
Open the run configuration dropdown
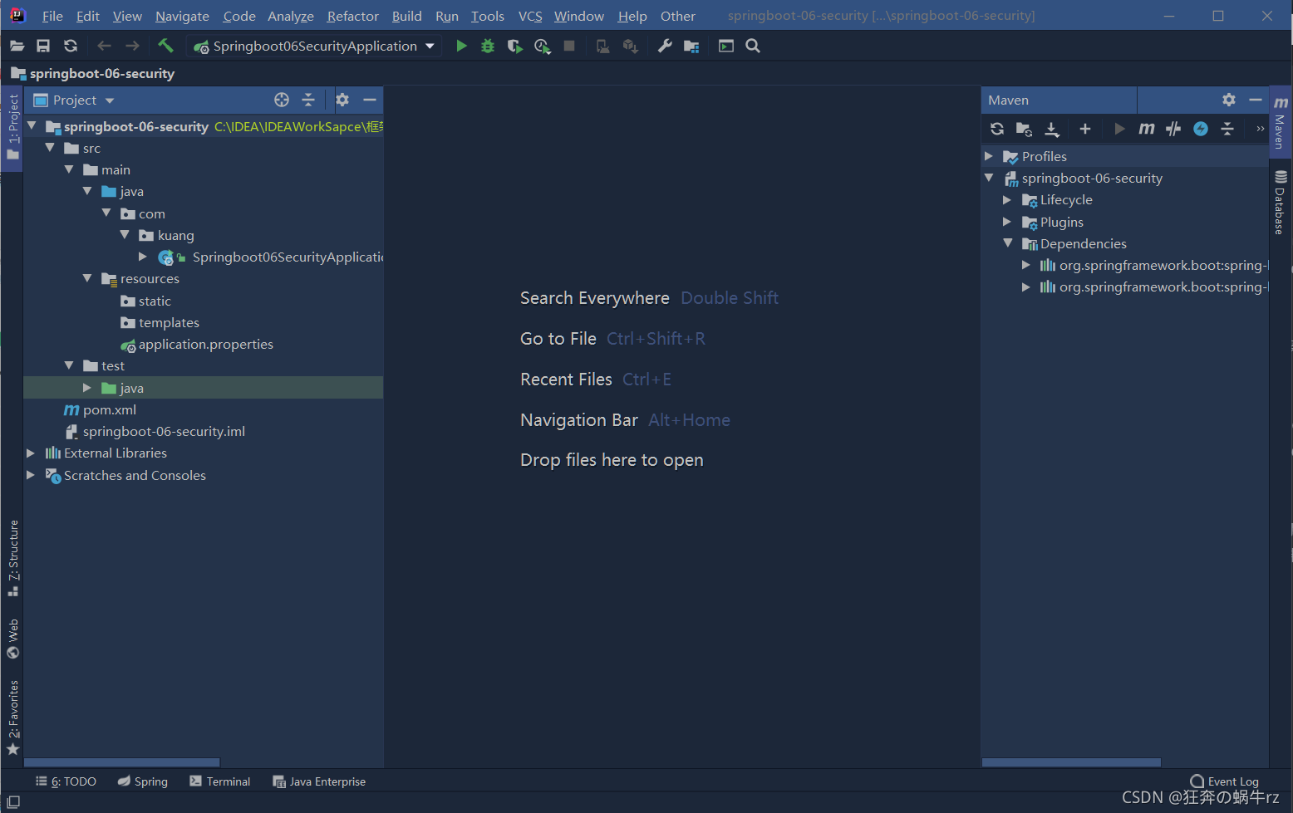point(430,47)
